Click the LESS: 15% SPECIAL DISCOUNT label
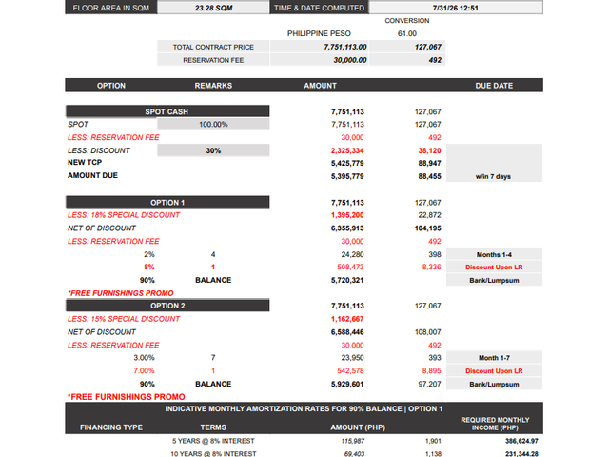The height and width of the screenshot is (457, 609). [x=124, y=319]
